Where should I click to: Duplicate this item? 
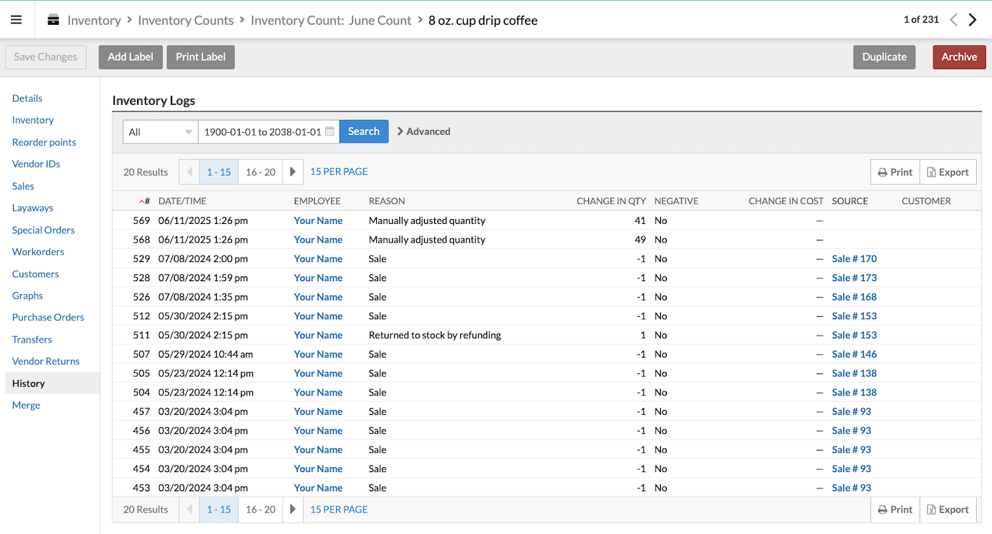pyautogui.click(x=885, y=57)
